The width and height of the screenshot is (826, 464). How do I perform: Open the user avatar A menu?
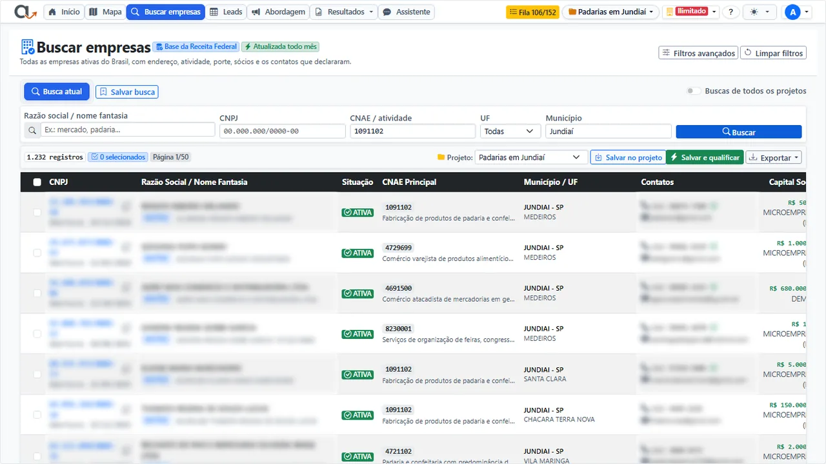798,12
